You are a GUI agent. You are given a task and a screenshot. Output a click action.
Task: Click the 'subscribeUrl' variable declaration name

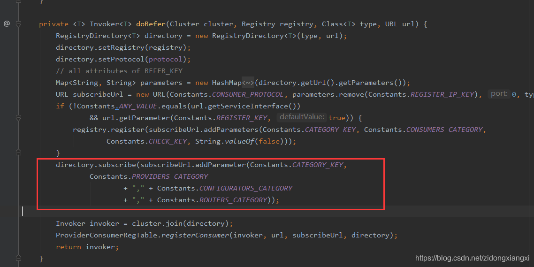[98, 94]
